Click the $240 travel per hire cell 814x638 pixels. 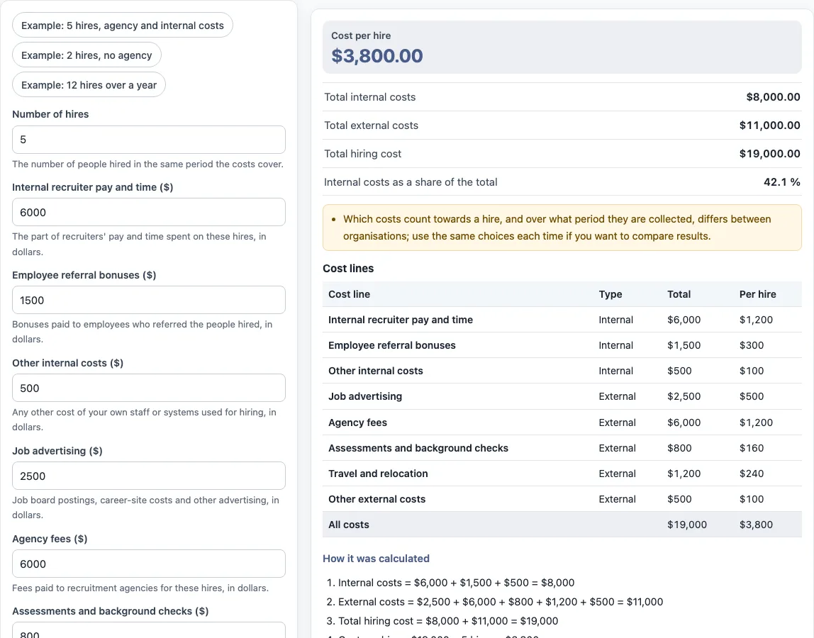[x=752, y=474]
